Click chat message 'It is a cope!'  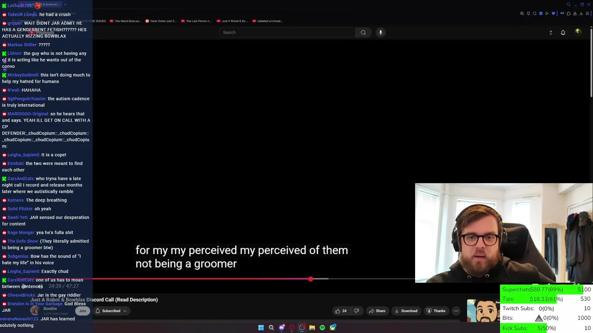(x=54, y=155)
